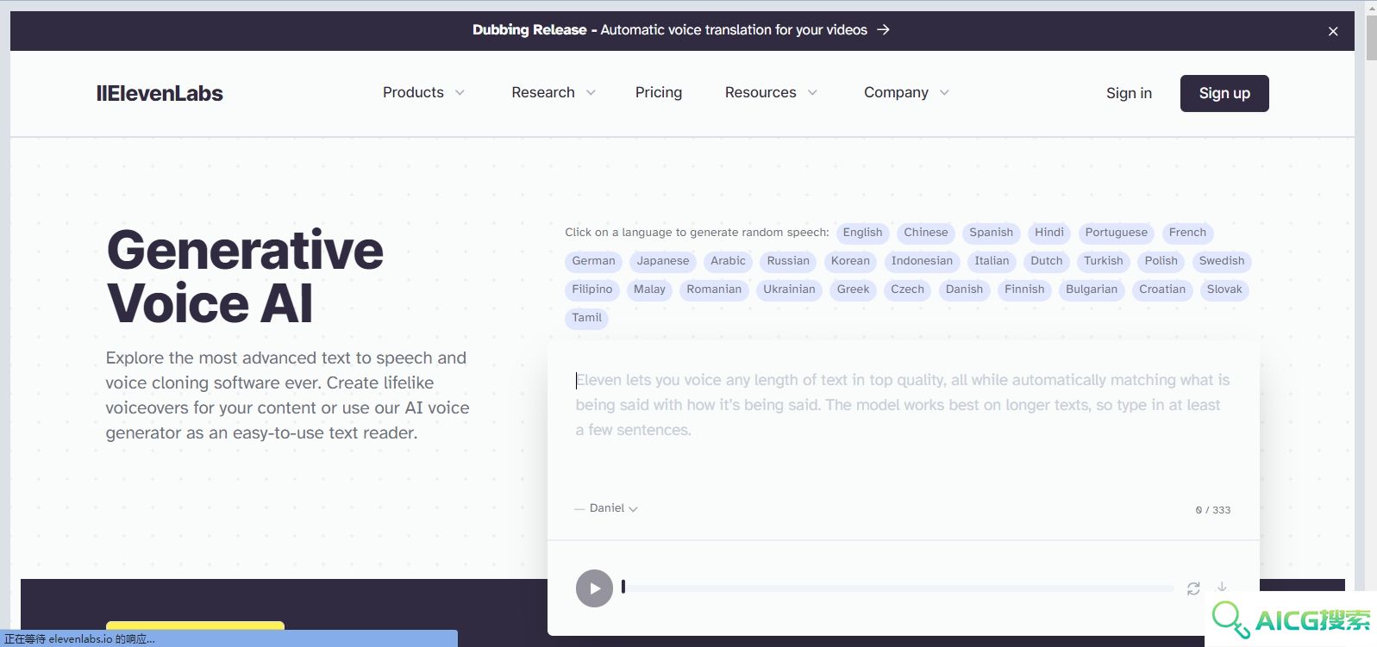The height and width of the screenshot is (647, 1377).
Task: Play the generated speech audio
Action: pyautogui.click(x=594, y=588)
